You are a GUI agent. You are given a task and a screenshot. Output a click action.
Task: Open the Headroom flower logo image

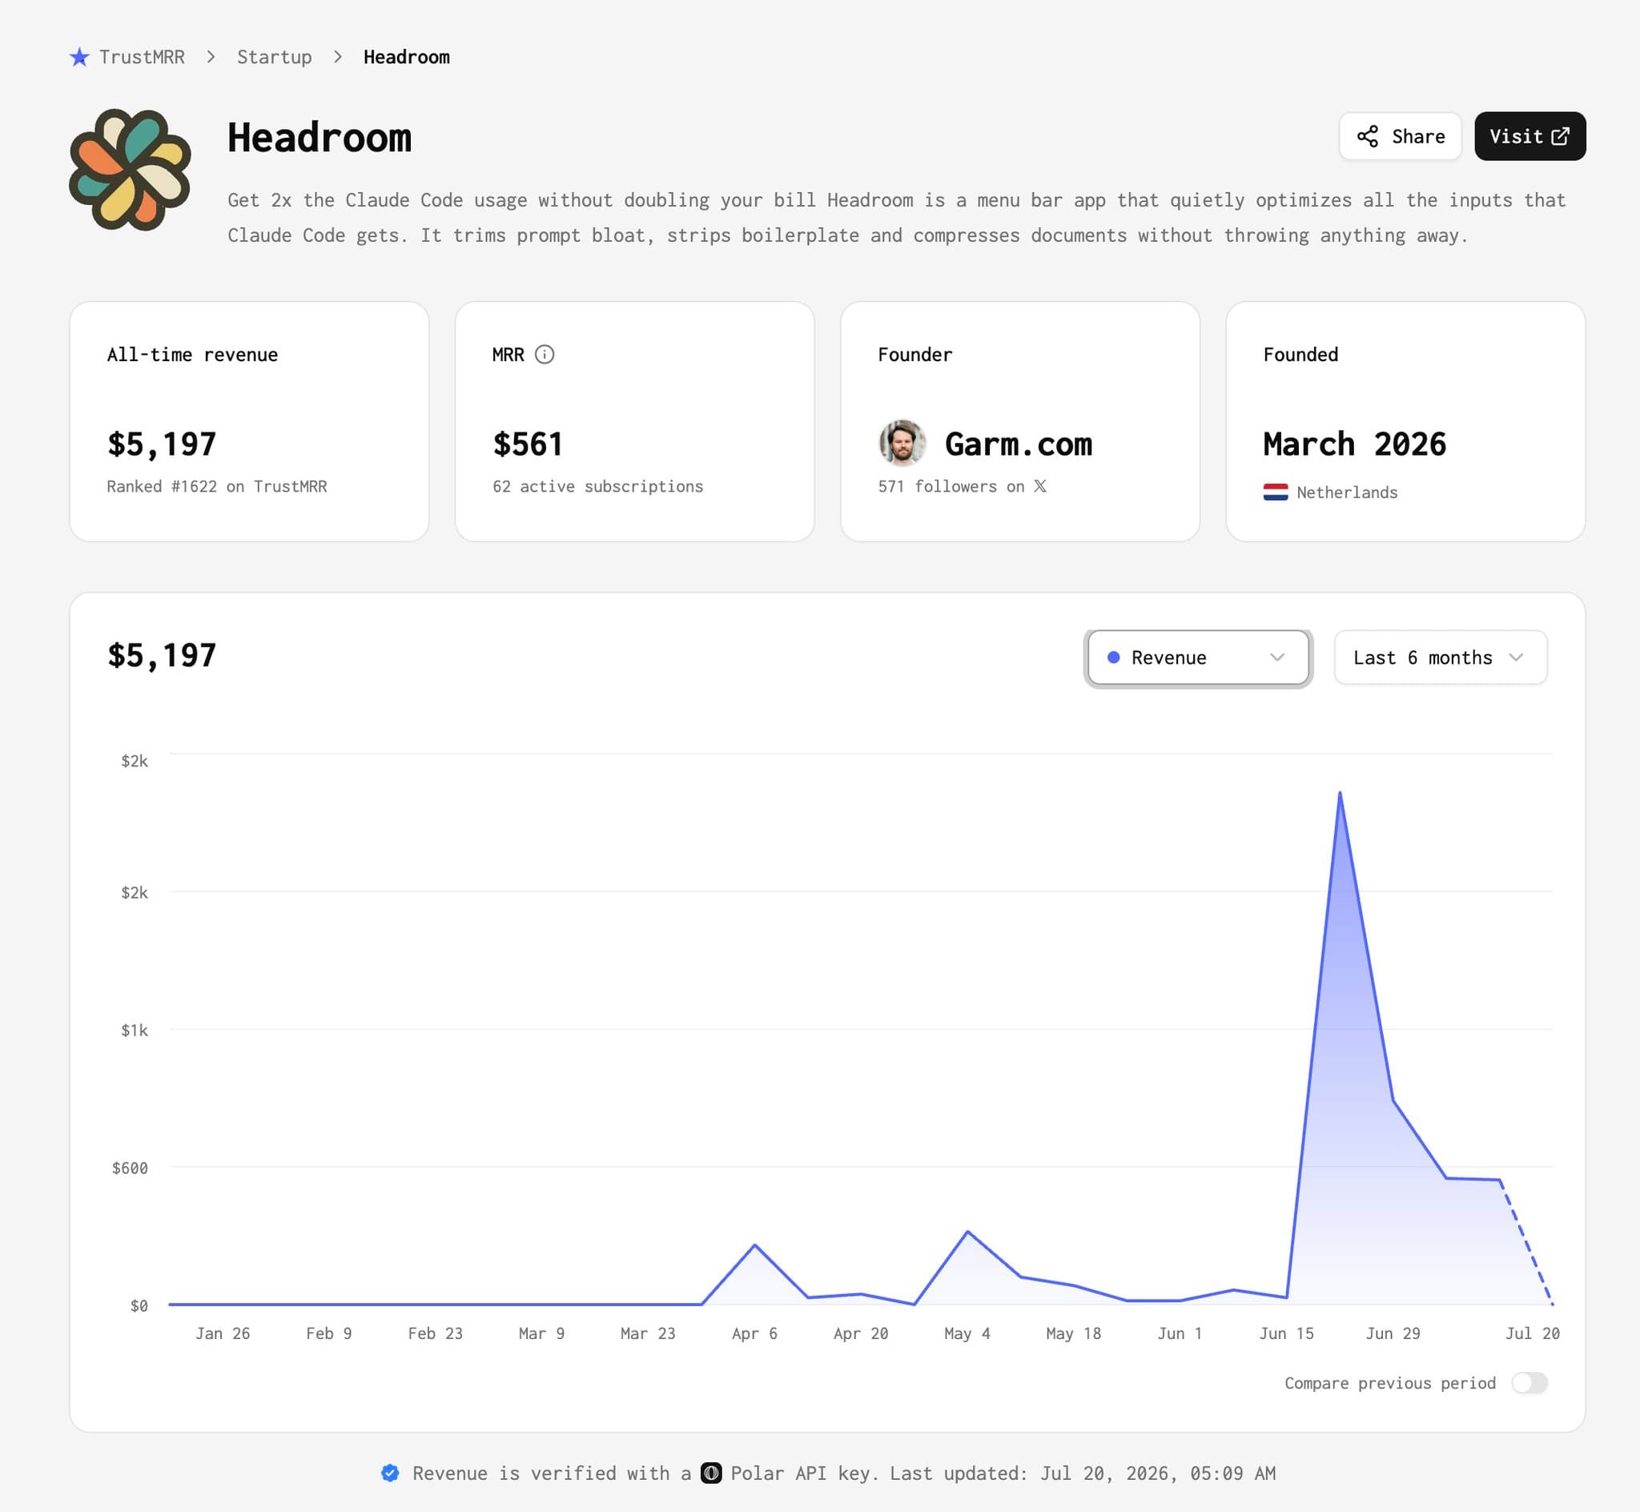pyautogui.click(x=130, y=169)
